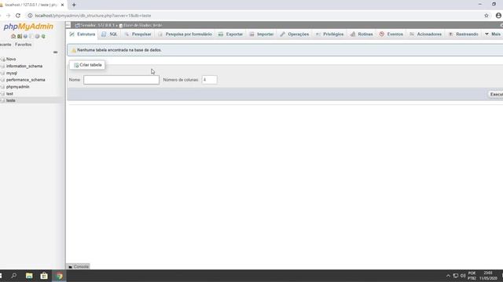Image resolution: width=503 pixels, height=282 pixels.
Task: Open phpMyAdmin documentation blue help icon
Action: pos(25,37)
